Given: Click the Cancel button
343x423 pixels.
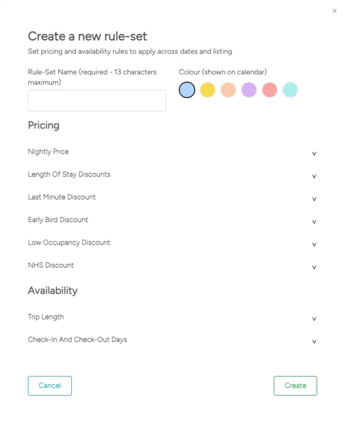Looking at the screenshot, I should pyautogui.click(x=50, y=385).
